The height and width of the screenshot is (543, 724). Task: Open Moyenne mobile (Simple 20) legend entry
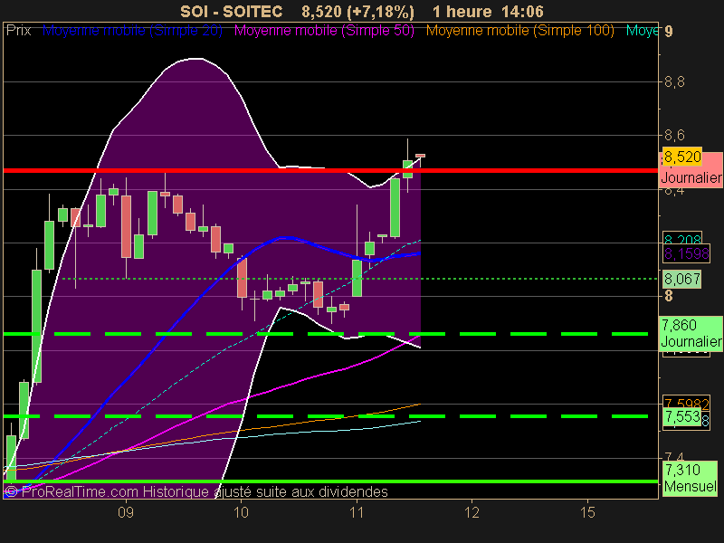point(132,31)
